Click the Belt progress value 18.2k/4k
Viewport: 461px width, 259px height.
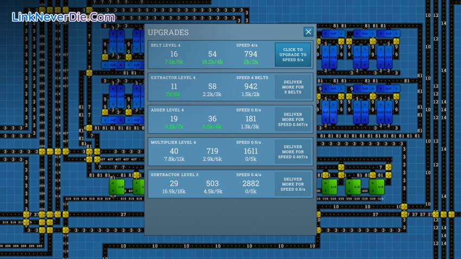point(212,62)
